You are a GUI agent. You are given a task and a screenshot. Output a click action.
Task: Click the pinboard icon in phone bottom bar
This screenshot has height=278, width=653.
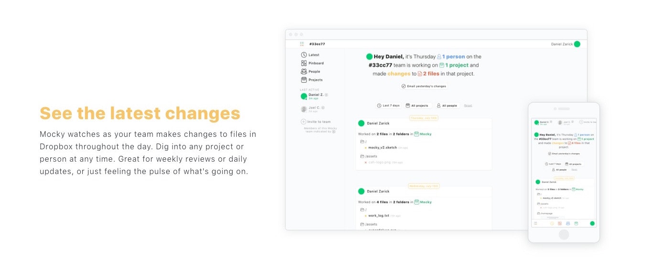pyautogui.click(x=560, y=223)
